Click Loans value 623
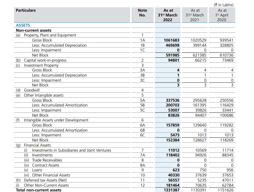 176,170
